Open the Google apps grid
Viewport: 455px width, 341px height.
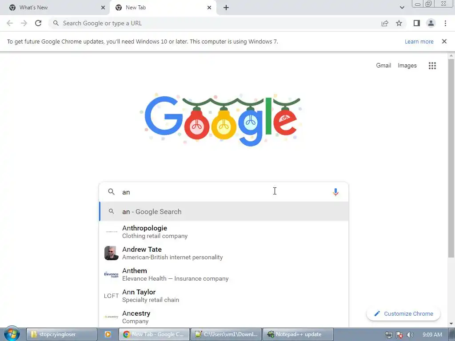(x=432, y=66)
